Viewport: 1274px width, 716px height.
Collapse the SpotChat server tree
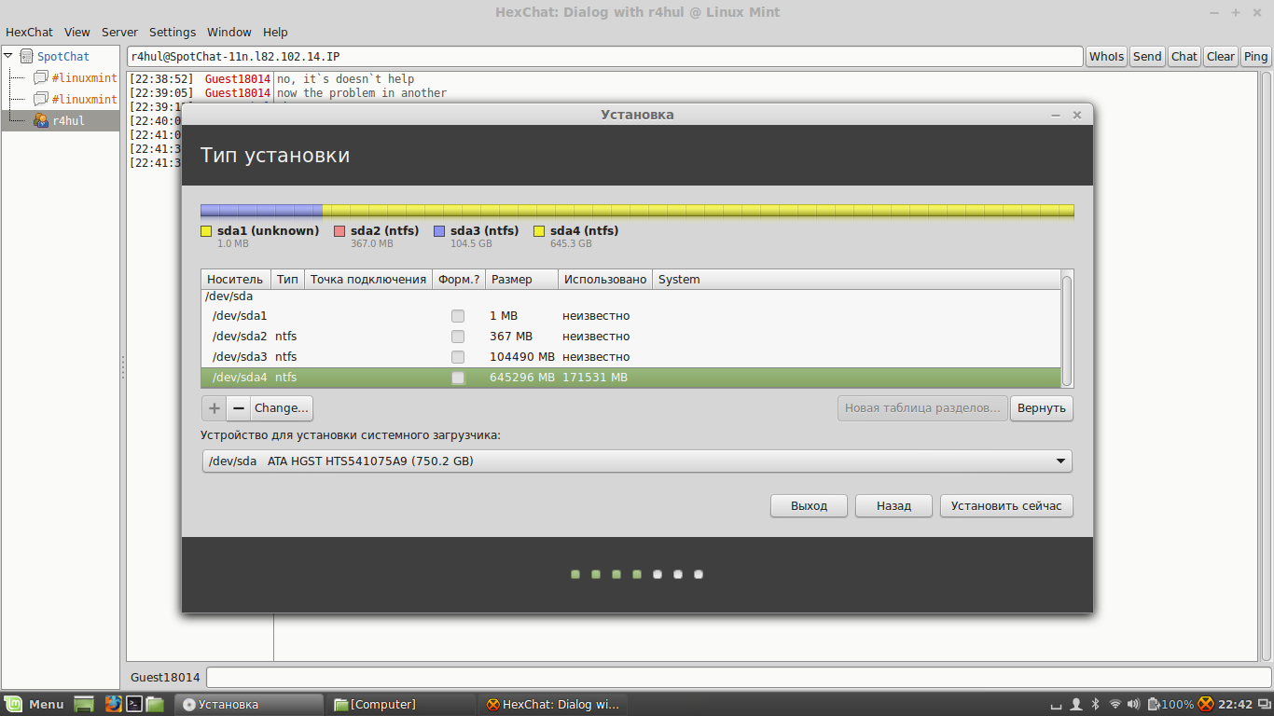pyautogui.click(x=8, y=56)
